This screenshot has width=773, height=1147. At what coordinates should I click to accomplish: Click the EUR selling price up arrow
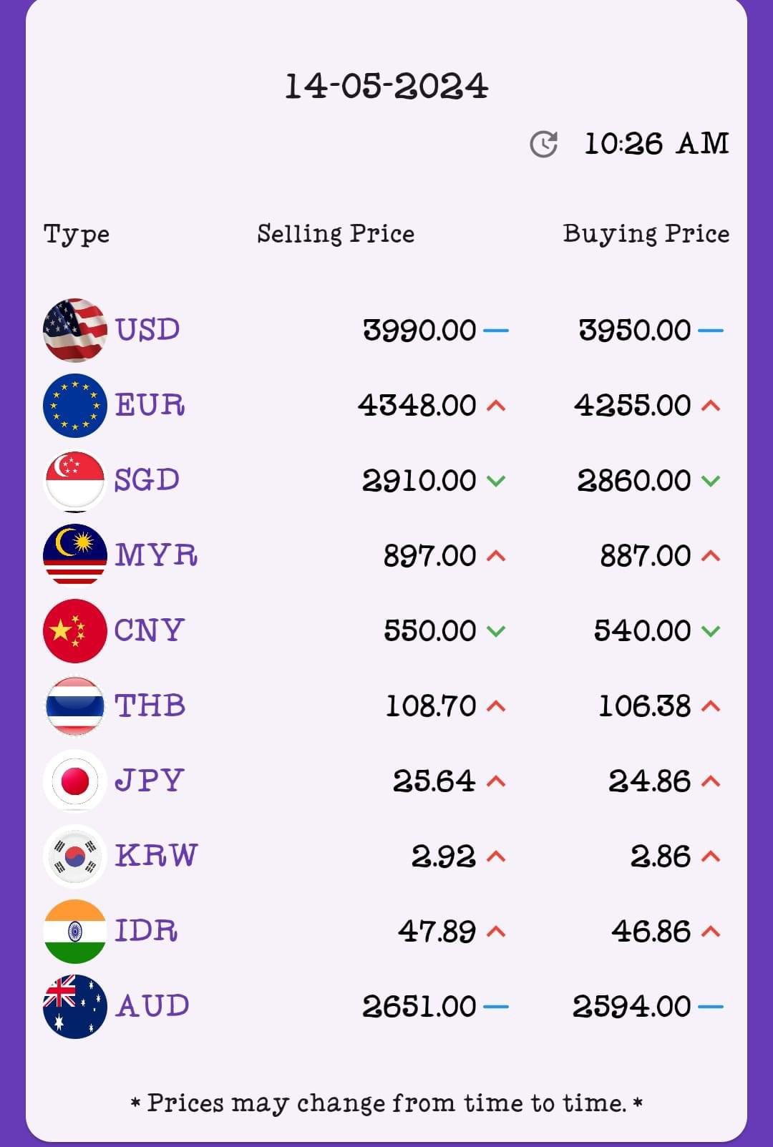(x=496, y=406)
